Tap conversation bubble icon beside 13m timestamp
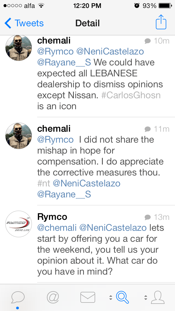The height and width of the screenshot is (311, 175). 148,217
